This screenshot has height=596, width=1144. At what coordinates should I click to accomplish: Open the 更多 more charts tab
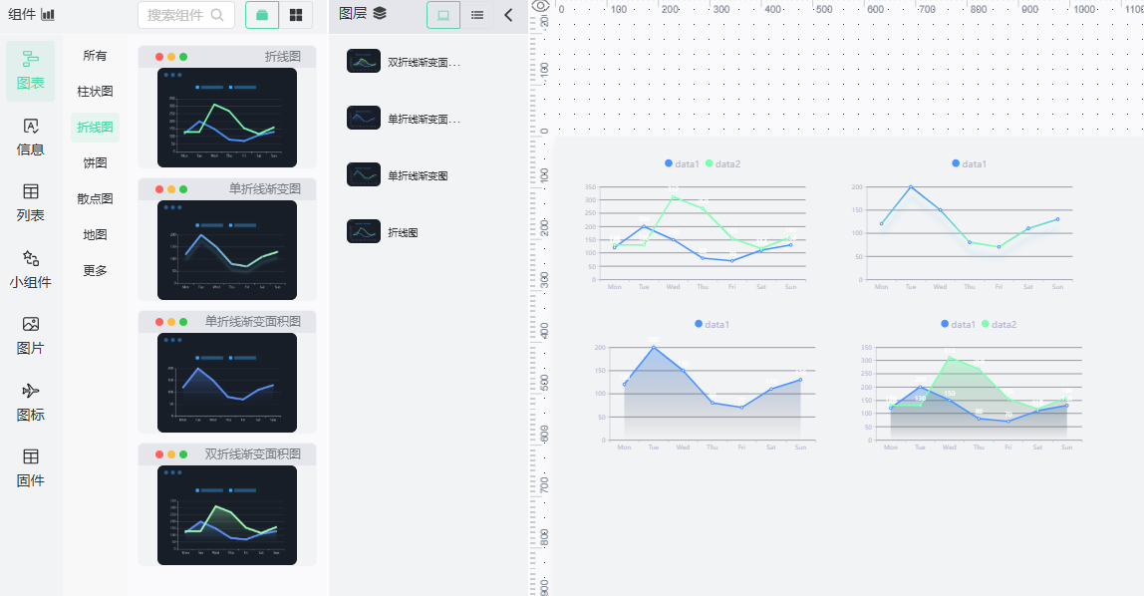(95, 271)
